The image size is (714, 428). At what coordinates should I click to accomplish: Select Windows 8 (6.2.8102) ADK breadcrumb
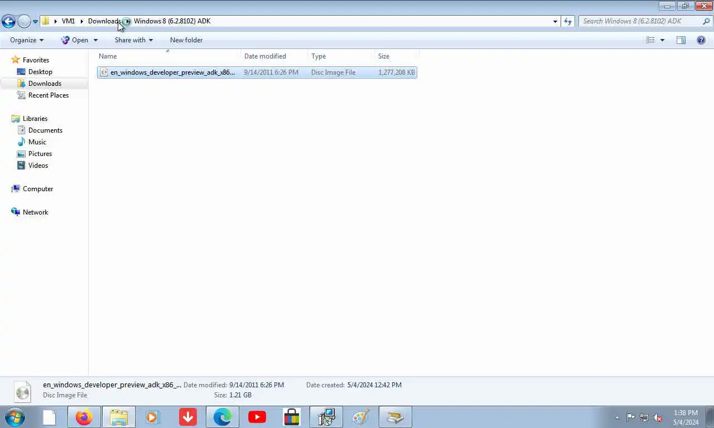click(172, 21)
